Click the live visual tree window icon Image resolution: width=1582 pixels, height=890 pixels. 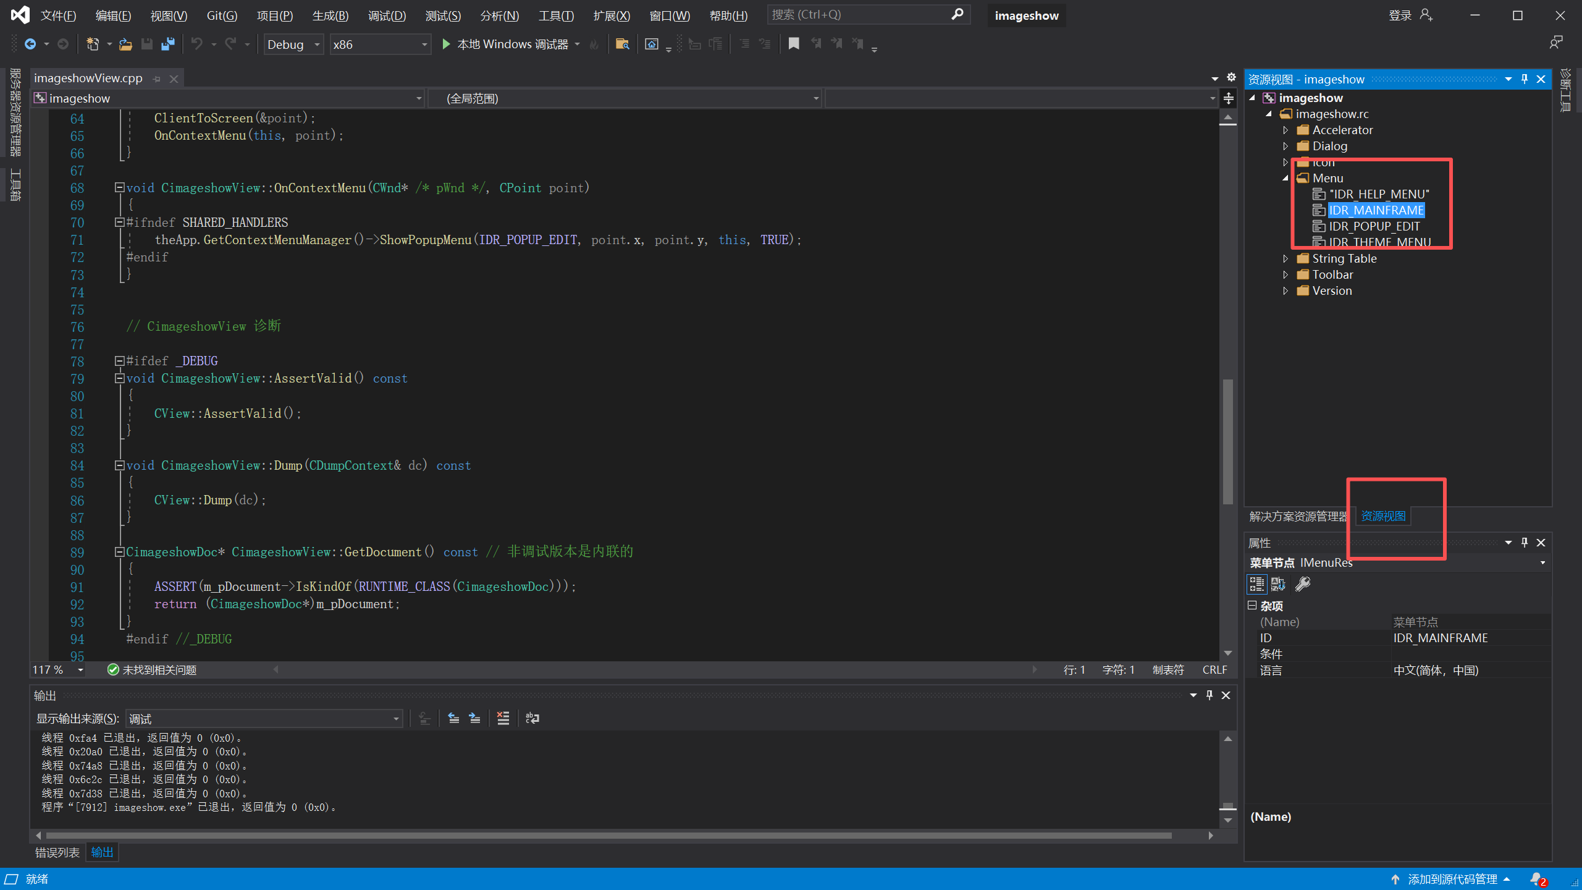652,44
